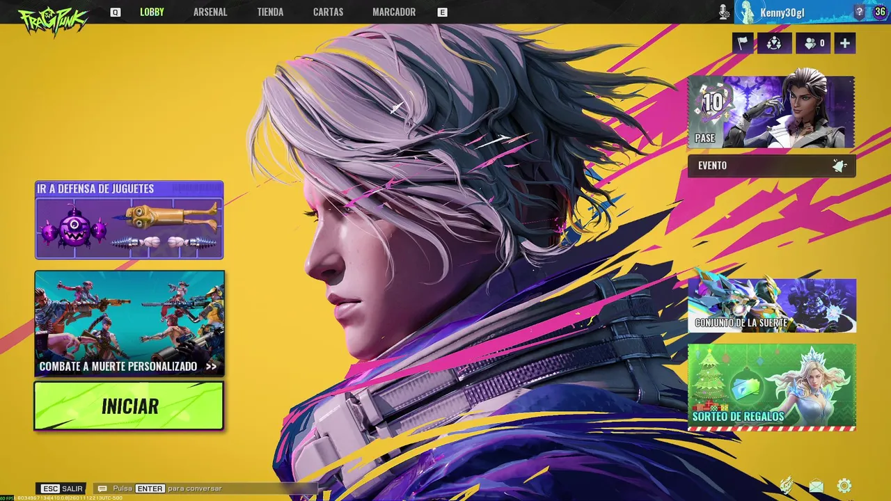891x501 pixels.
Task: Open the Pase level 10 banner
Action: (771, 112)
